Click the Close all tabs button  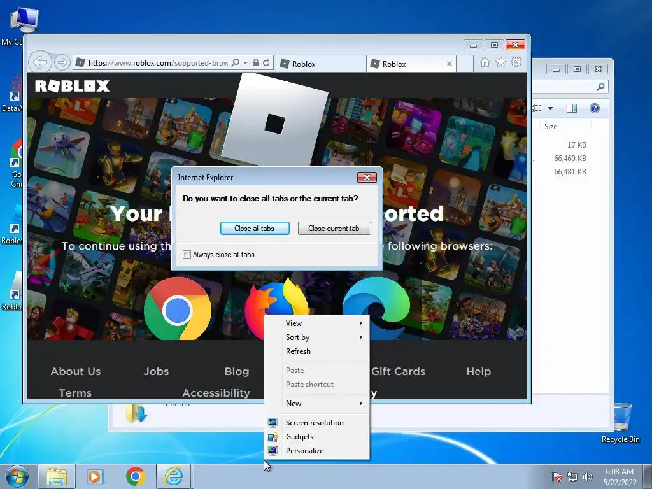pos(255,229)
